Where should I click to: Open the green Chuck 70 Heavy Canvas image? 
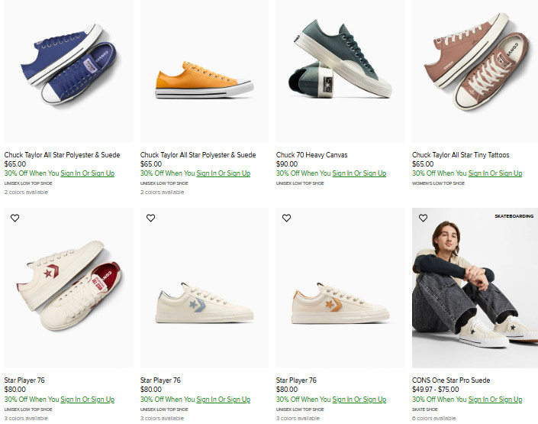point(340,65)
